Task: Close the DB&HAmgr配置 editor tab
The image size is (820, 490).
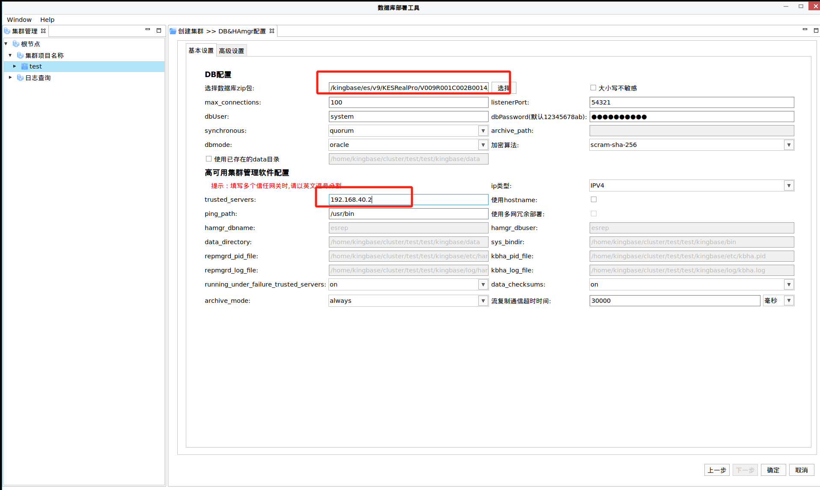Action: coord(272,31)
